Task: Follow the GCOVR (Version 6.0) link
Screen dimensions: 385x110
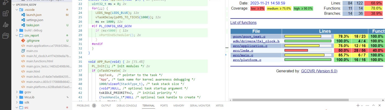Action: click(x=319, y=71)
